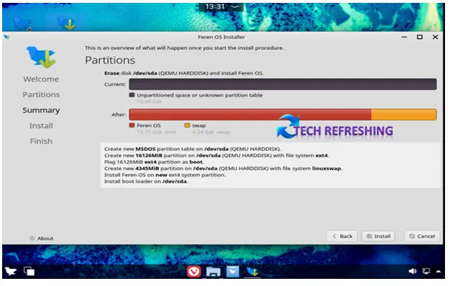Click the Install button
Viewport: 450px width, 286px height.
pyautogui.click(x=378, y=236)
